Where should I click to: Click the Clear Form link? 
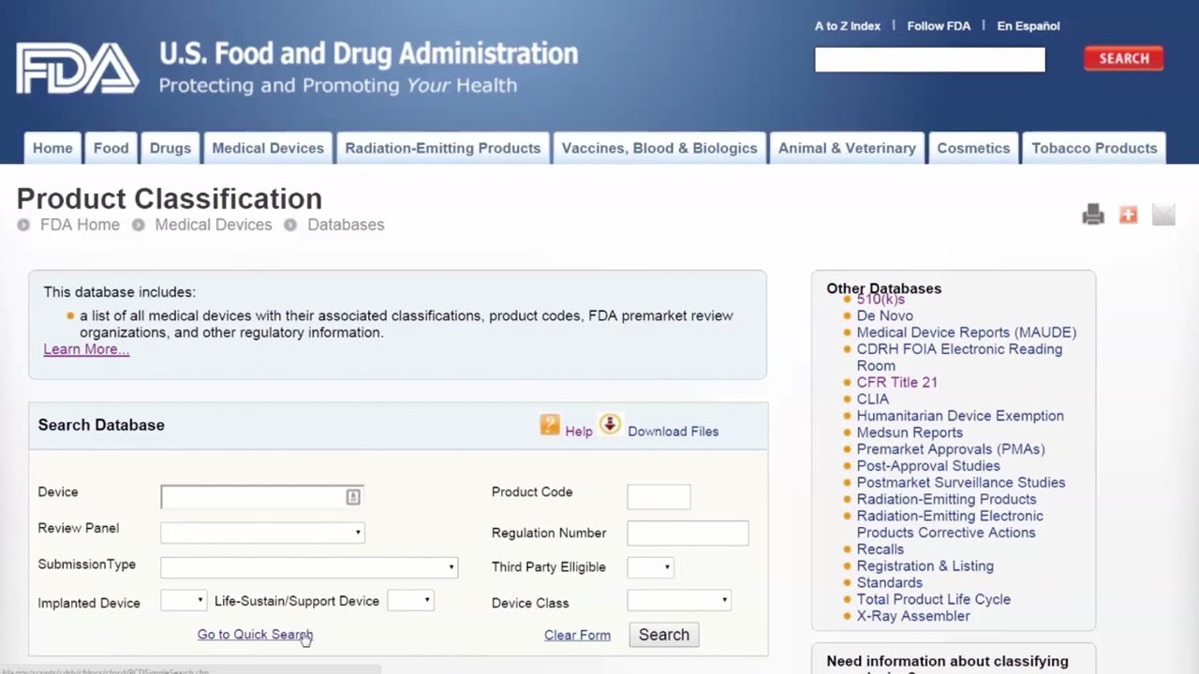click(577, 636)
